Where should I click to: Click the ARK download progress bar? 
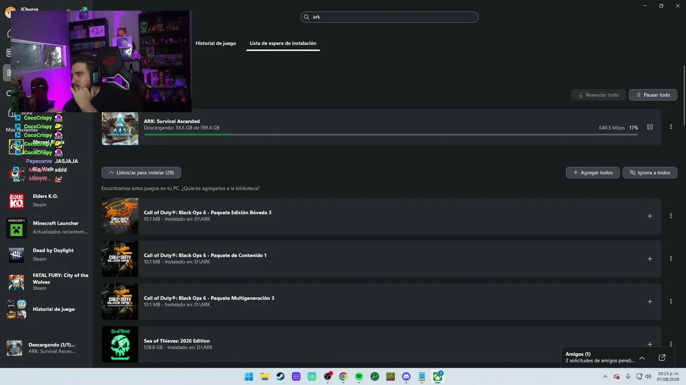(x=391, y=134)
